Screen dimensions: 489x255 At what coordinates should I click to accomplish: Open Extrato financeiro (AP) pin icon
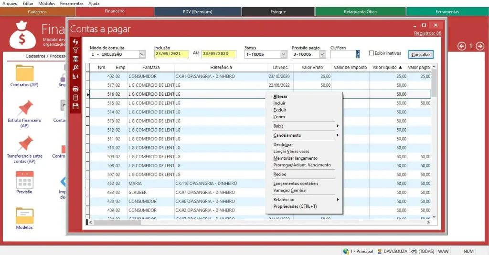(x=24, y=109)
